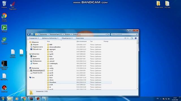Click the Новая папка button
Image resolution: width=181 pixels, height=101 pixels.
pyautogui.click(x=80, y=38)
